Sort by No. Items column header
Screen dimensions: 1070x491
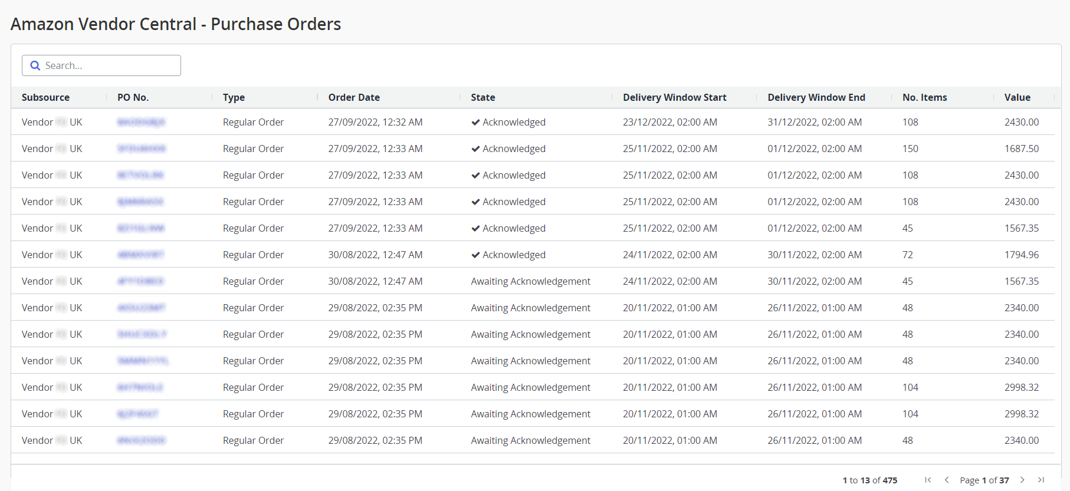click(x=924, y=97)
